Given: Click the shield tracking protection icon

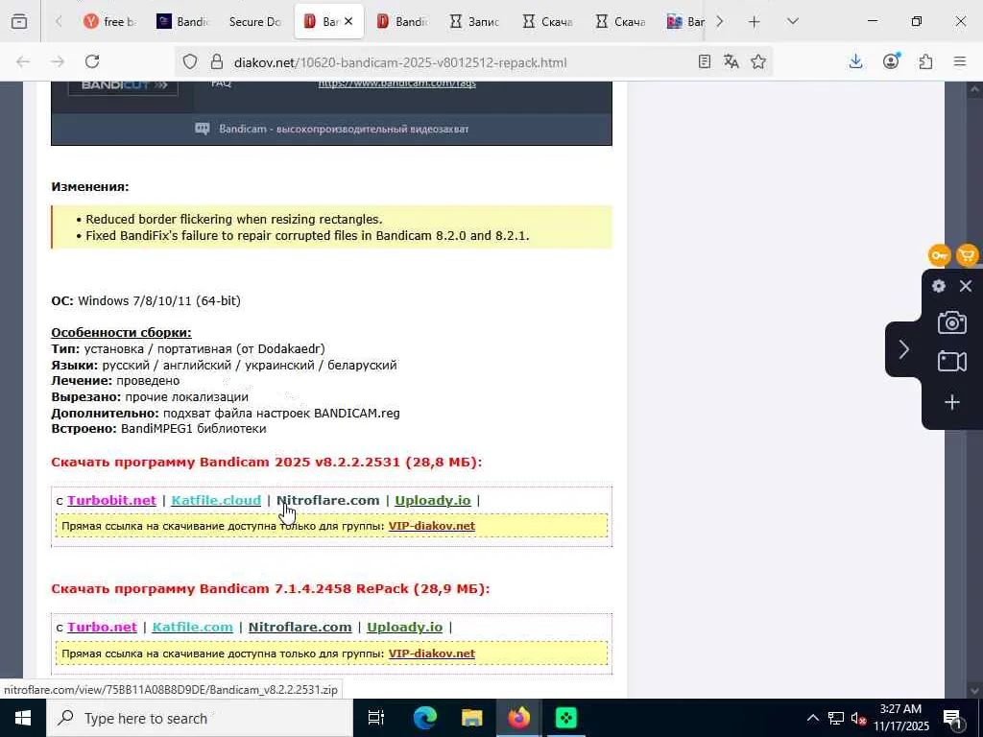Looking at the screenshot, I should click(x=190, y=62).
